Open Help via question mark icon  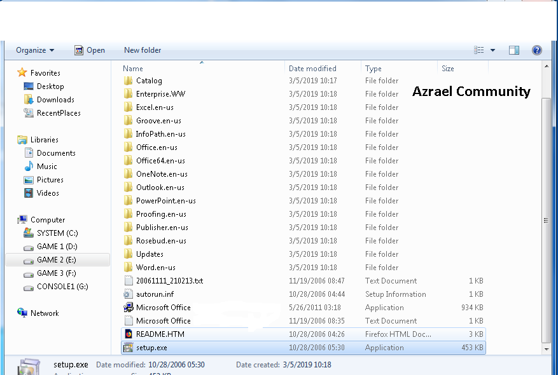click(x=536, y=50)
